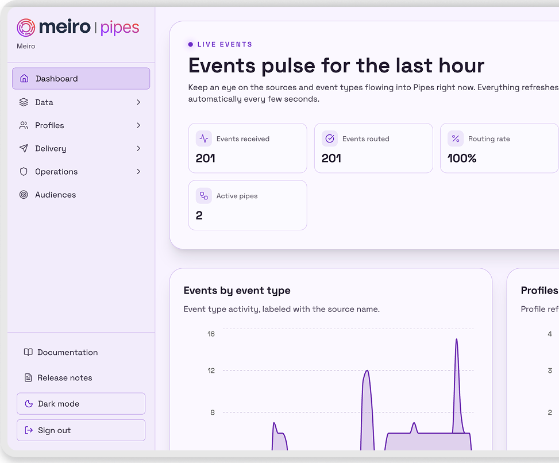Open the Audiences menu item
This screenshot has width=559, height=463.
(81, 195)
